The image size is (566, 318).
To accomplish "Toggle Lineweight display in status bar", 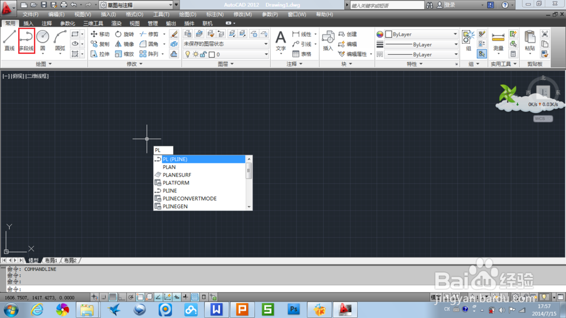I will [x=186, y=297].
